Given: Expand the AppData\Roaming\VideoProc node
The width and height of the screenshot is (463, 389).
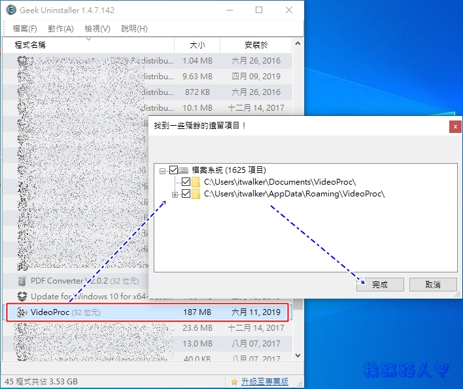Looking at the screenshot, I should click(175, 194).
